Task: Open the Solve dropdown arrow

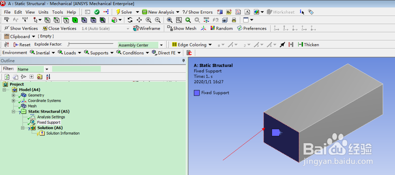Action: tap(137, 12)
